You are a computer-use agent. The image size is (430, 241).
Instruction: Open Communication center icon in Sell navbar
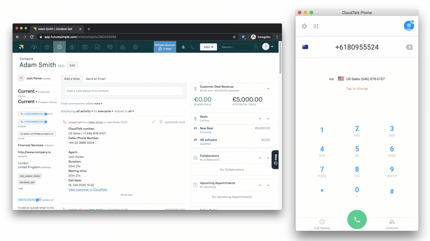[x=110, y=47]
